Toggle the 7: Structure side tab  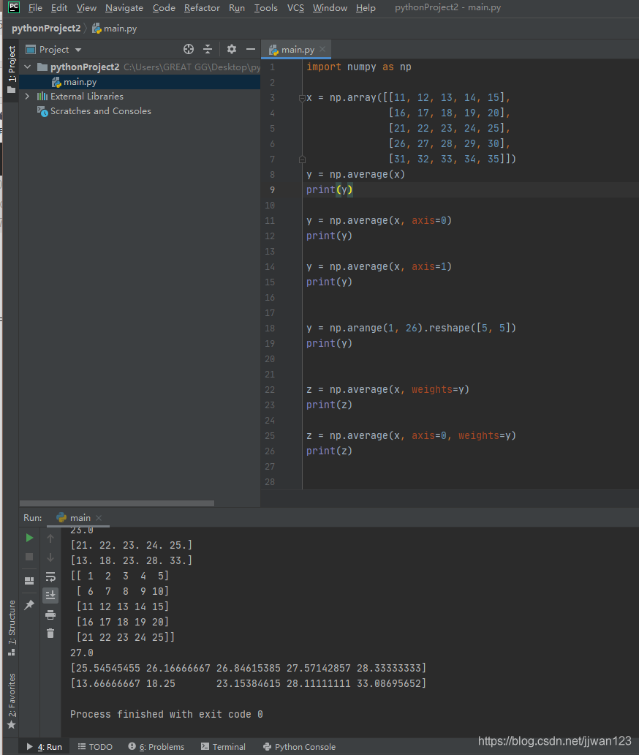pyautogui.click(x=12, y=628)
